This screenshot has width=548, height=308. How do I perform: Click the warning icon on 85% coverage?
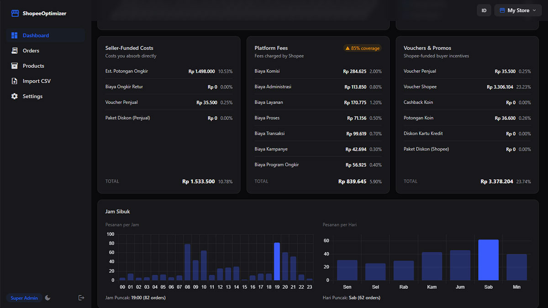(348, 48)
